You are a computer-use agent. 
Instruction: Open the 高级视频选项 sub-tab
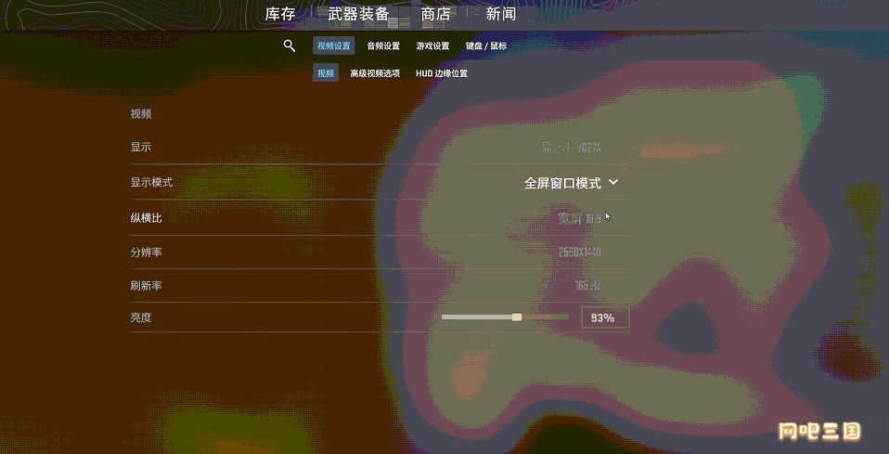(375, 73)
